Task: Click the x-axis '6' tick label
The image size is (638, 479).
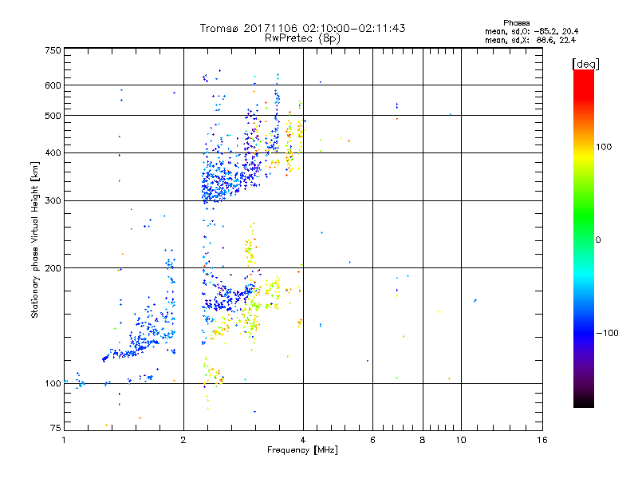Action: click(x=372, y=440)
